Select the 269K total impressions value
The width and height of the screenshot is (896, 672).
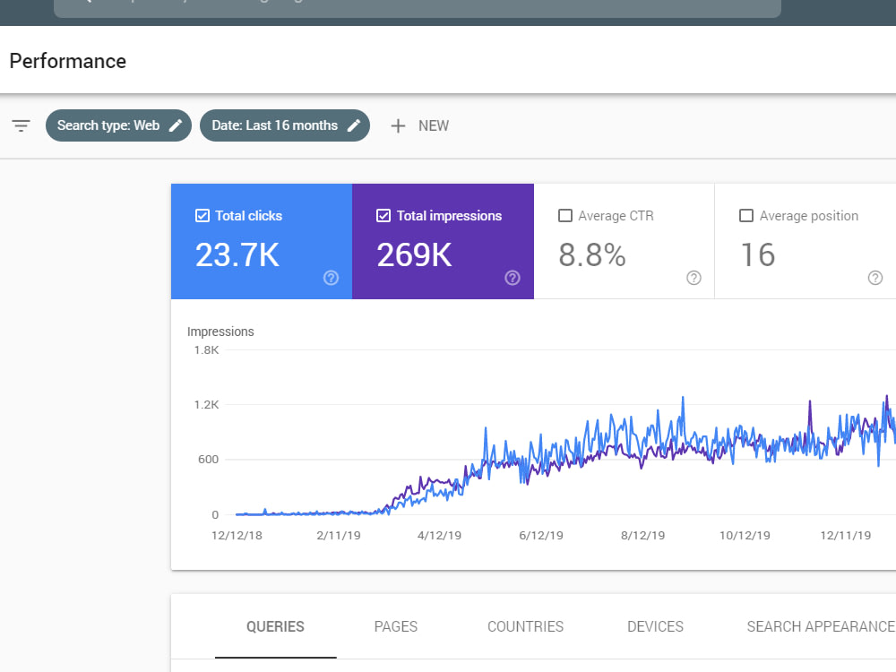tap(414, 254)
